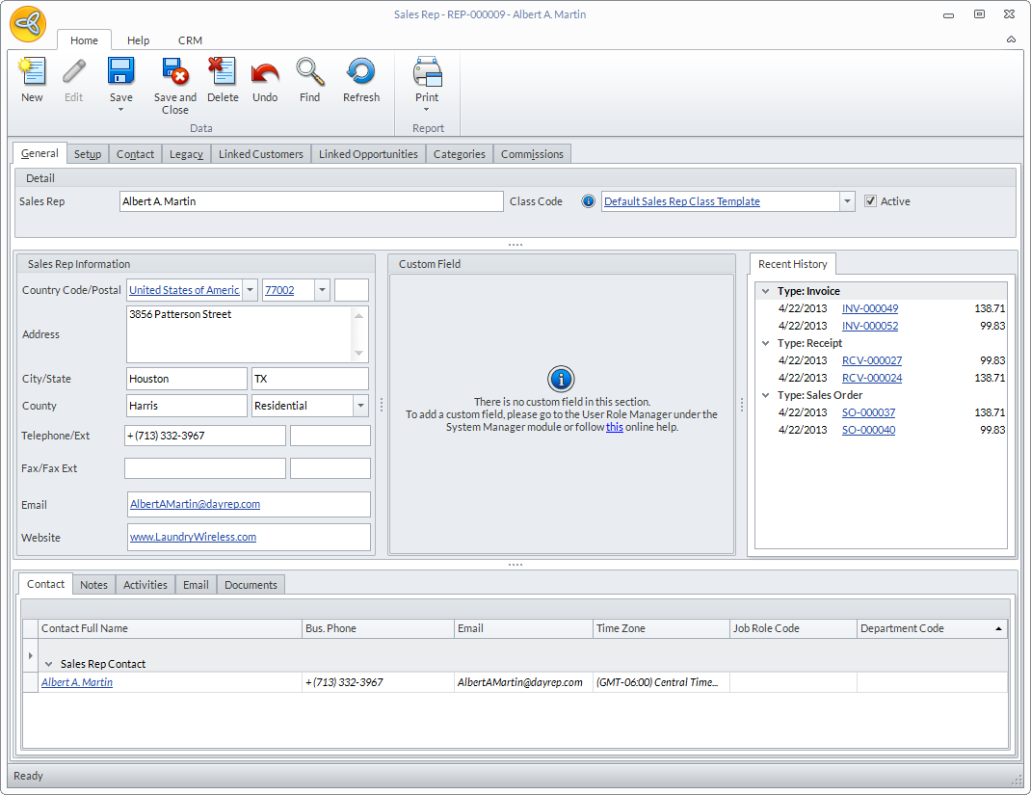Screen dimensions: 1031x795
Task: Open the Class Code dropdown
Action: tap(847, 201)
